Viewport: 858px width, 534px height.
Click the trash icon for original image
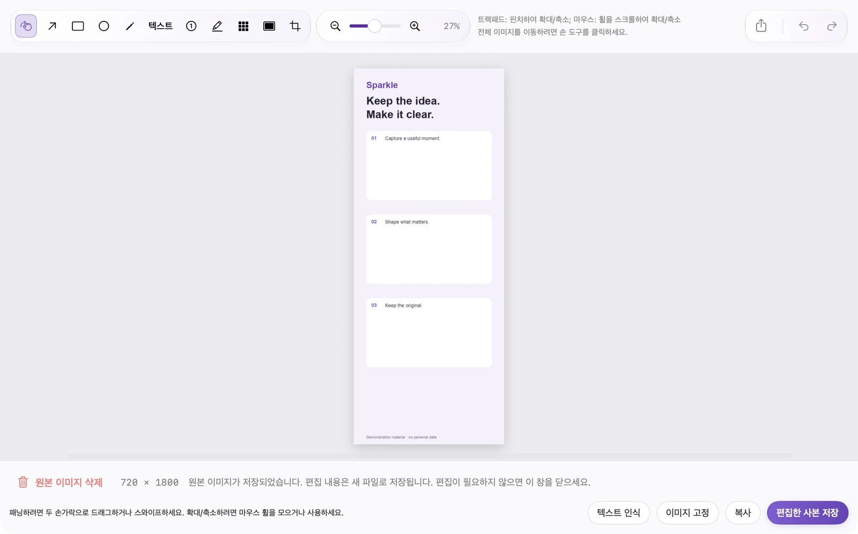tap(23, 482)
